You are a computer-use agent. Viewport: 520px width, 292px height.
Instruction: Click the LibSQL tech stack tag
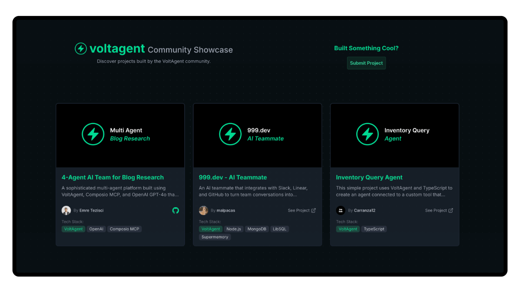coord(279,229)
